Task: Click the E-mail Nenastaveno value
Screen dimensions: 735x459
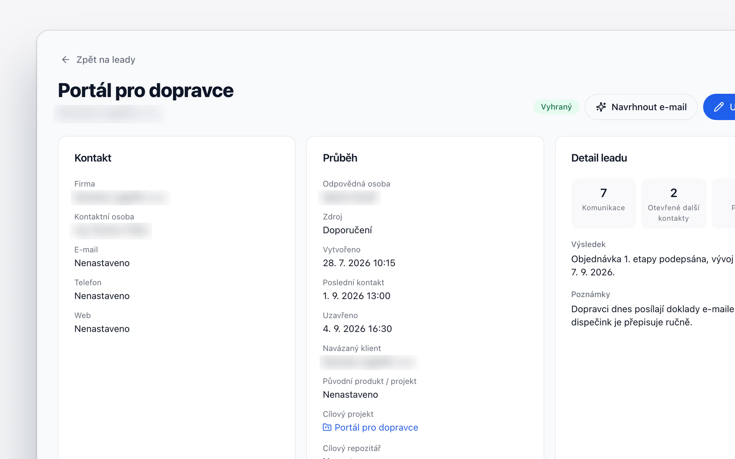Action: click(102, 263)
